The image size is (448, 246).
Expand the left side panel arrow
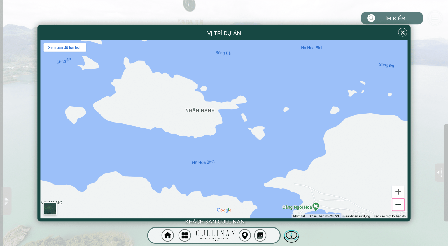click(x=7, y=201)
